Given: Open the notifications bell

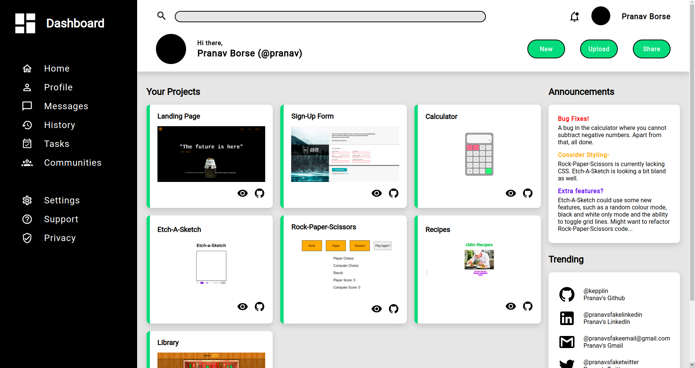Looking at the screenshot, I should click(574, 17).
